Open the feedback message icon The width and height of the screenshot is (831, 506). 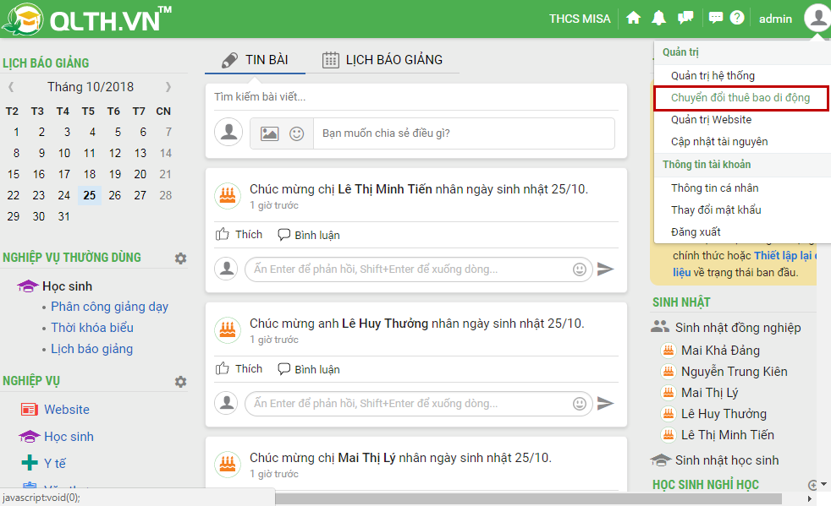pos(715,18)
